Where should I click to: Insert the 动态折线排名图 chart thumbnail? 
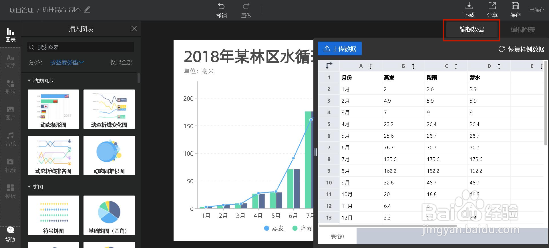(53, 155)
